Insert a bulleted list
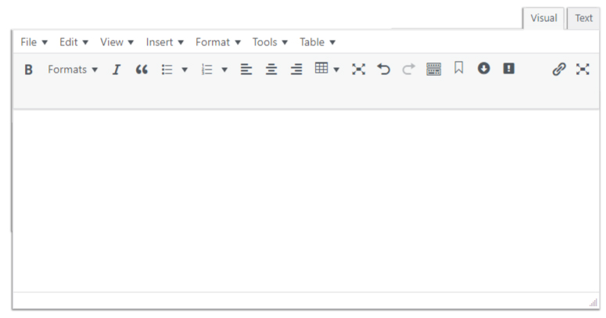Image resolution: width=606 pixels, height=318 pixels. pos(167,70)
